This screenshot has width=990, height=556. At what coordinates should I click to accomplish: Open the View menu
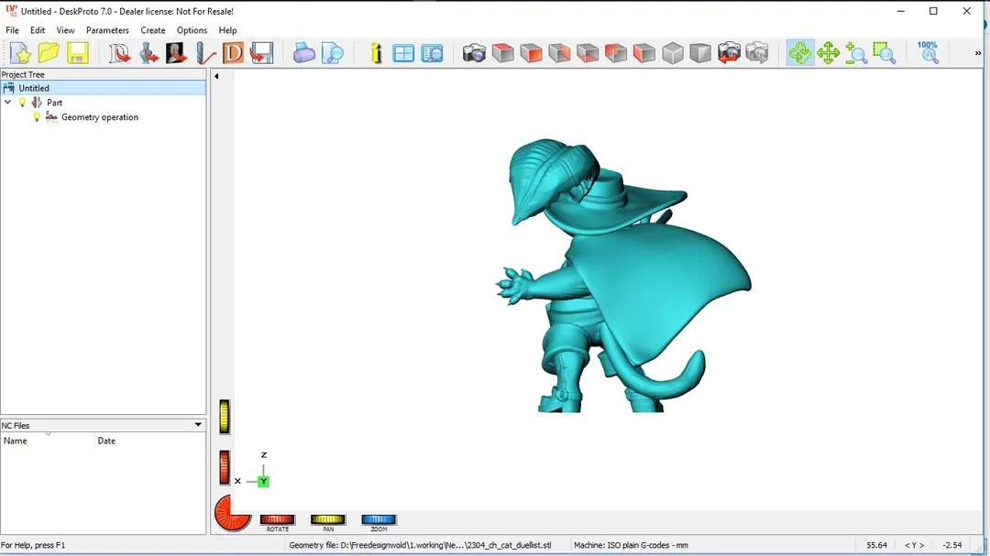tap(65, 30)
